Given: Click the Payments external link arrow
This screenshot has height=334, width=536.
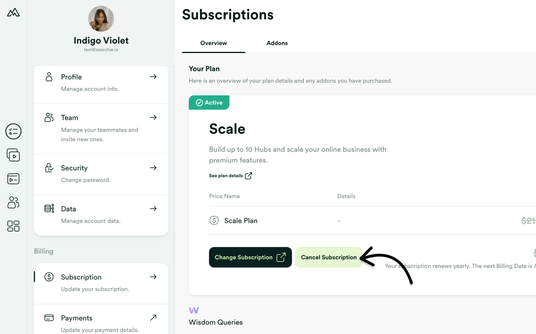Looking at the screenshot, I should coord(153,317).
